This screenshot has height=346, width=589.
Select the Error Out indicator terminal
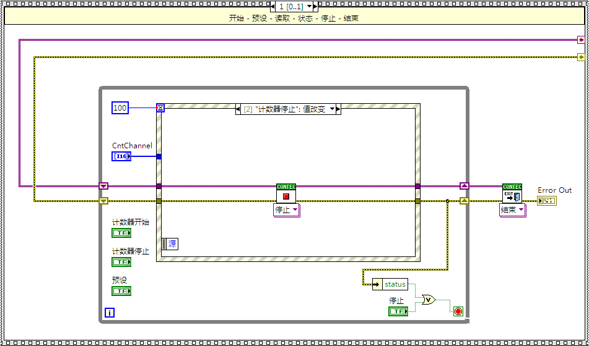[547, 201]
